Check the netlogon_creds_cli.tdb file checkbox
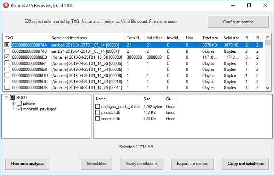 (x=98, y=107)
